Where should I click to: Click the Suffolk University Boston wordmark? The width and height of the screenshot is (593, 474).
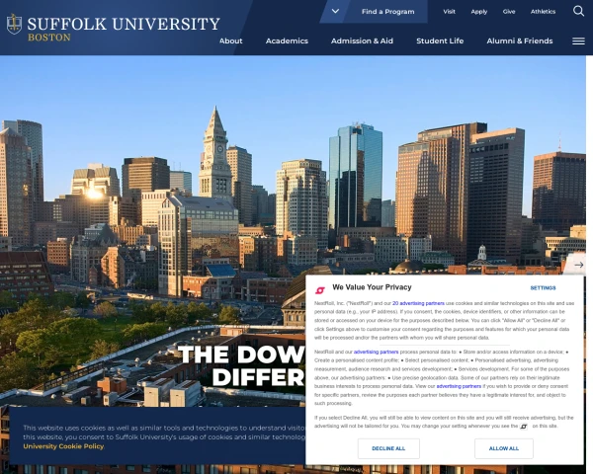pos(124,28)
